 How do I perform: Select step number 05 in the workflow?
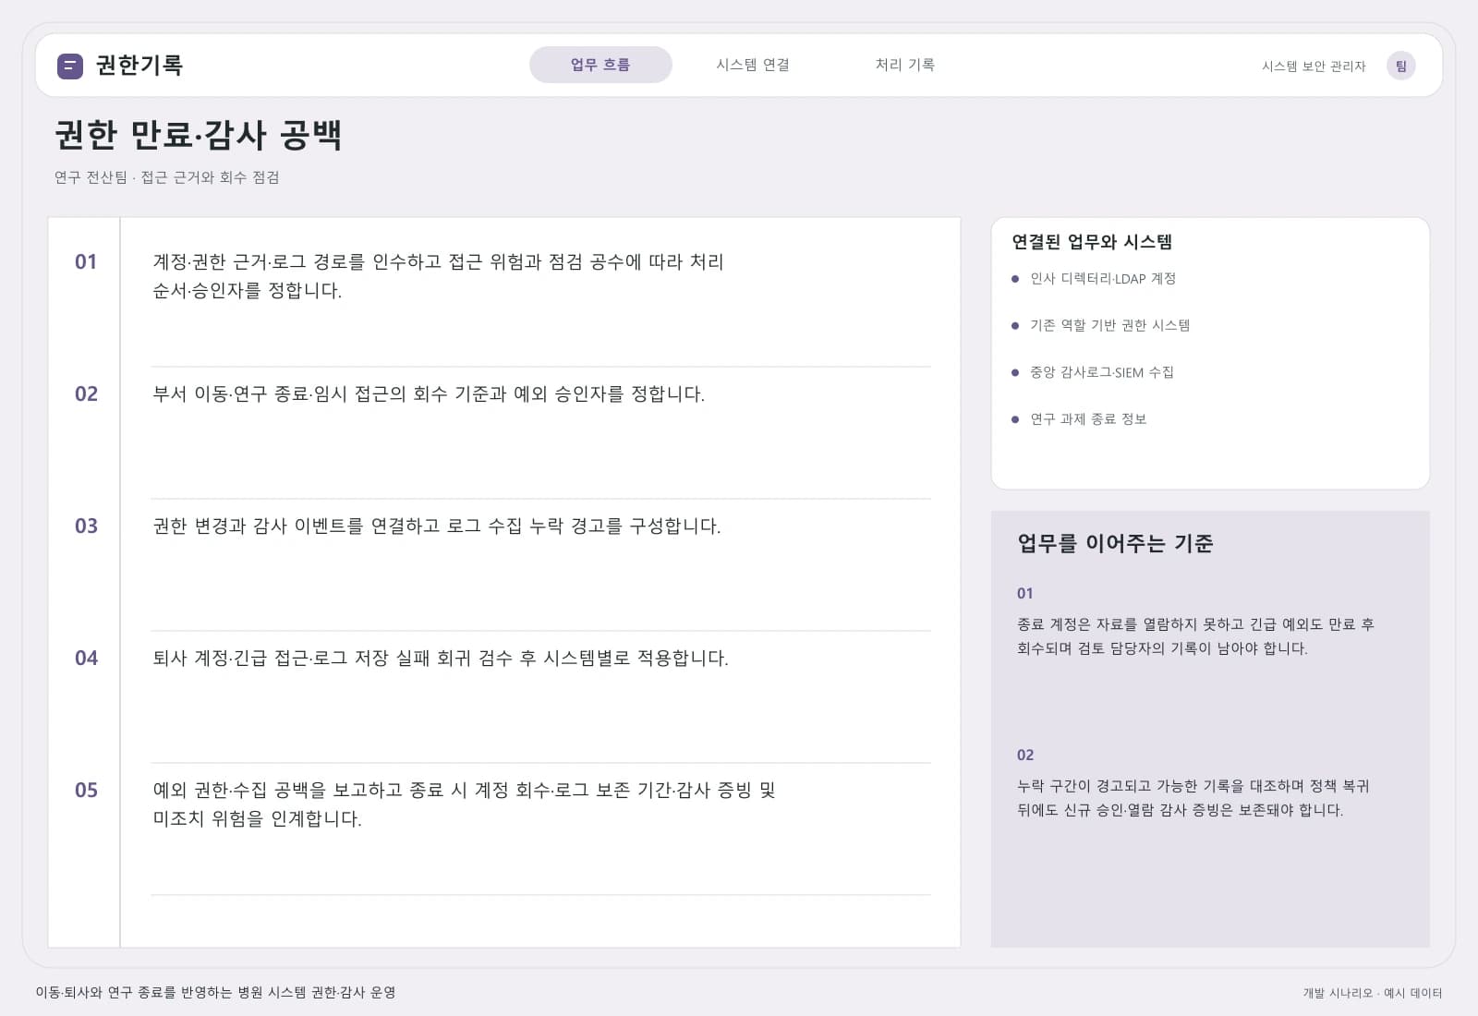[x=86, y=790]
